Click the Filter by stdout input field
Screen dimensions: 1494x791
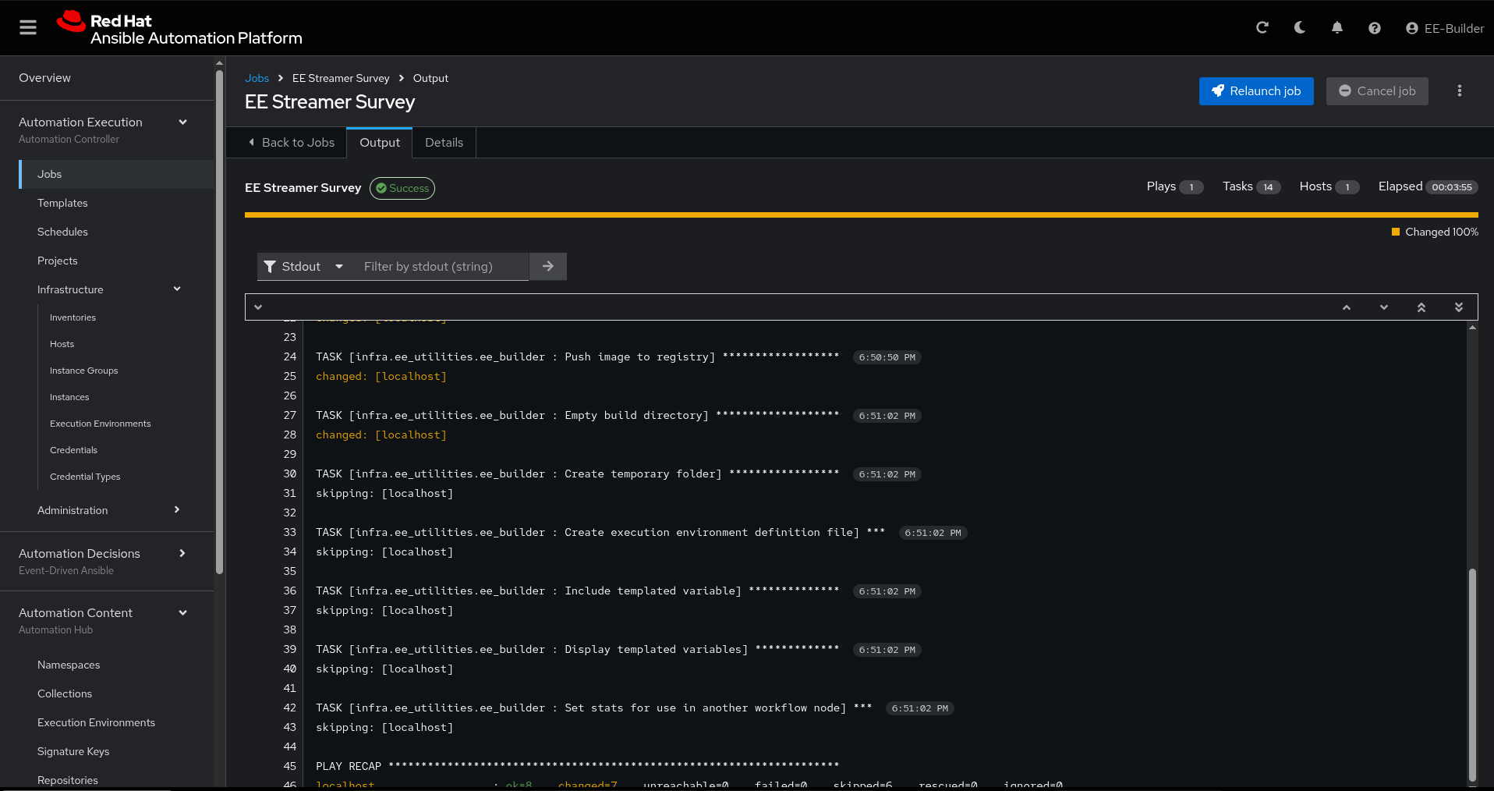pyautogui.click(x=441, y=267)
